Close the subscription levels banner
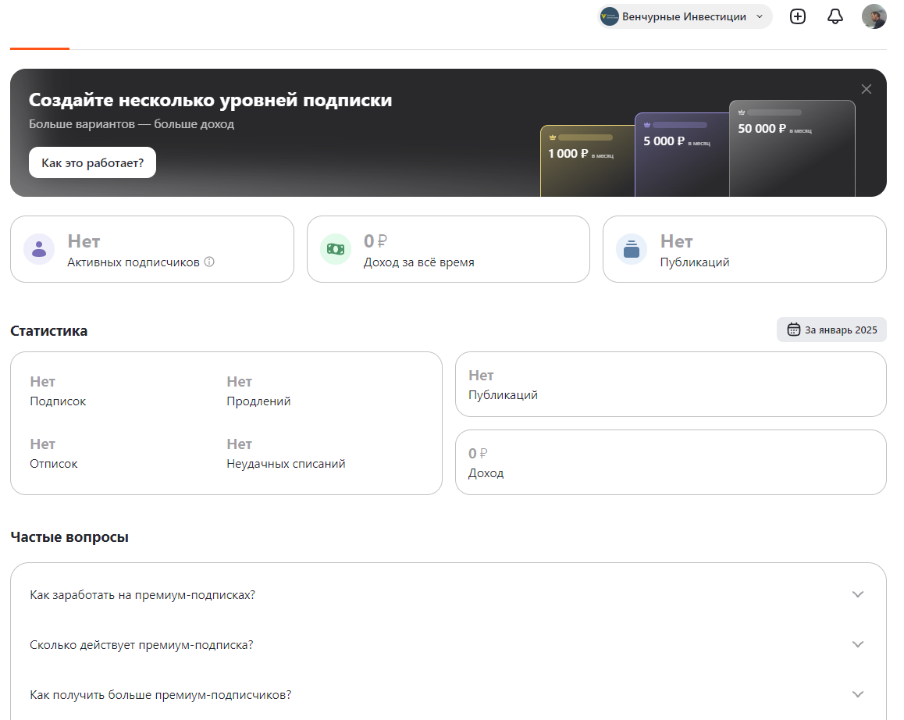This screenshot has height=720, width=904. (x=866, y=89)
